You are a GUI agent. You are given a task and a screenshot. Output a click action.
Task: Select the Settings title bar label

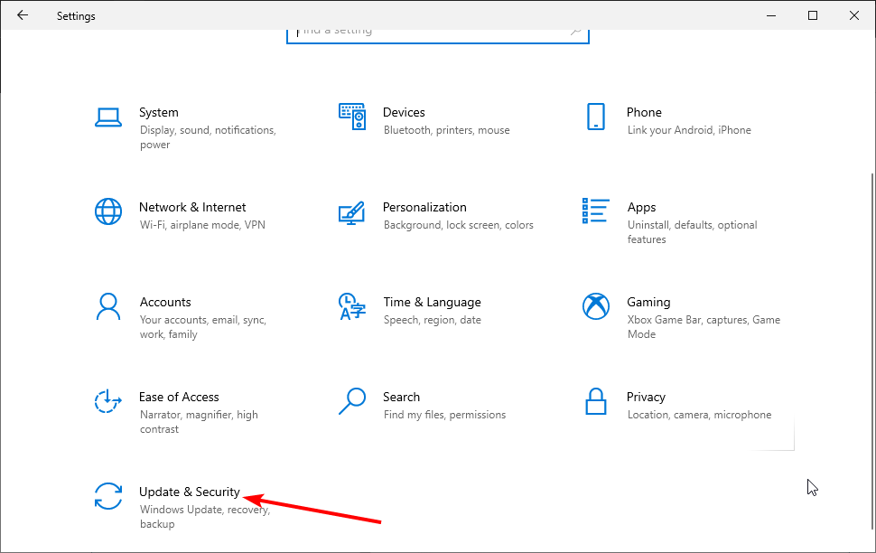[x=75, y=15]
